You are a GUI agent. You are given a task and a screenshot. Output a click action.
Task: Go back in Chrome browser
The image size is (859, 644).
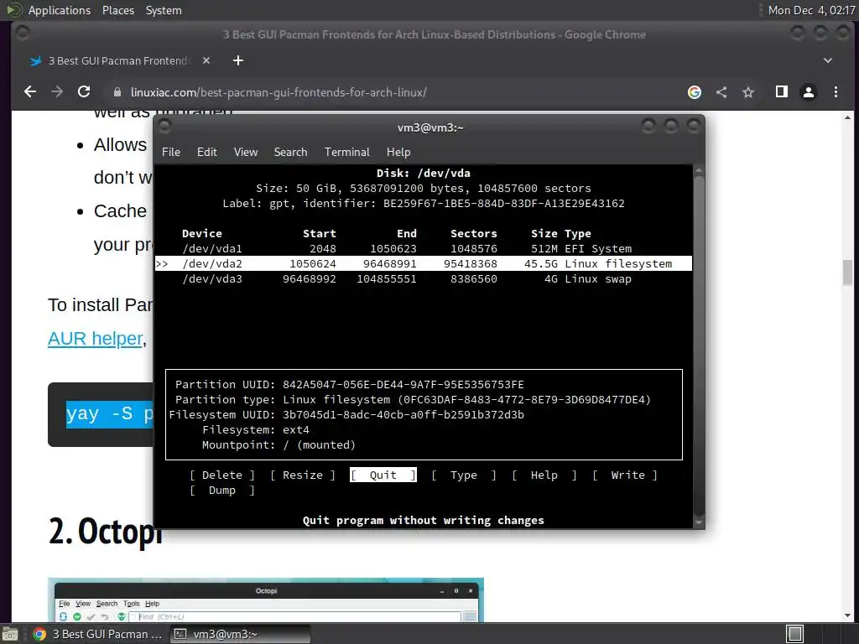(x=30, y=92)
